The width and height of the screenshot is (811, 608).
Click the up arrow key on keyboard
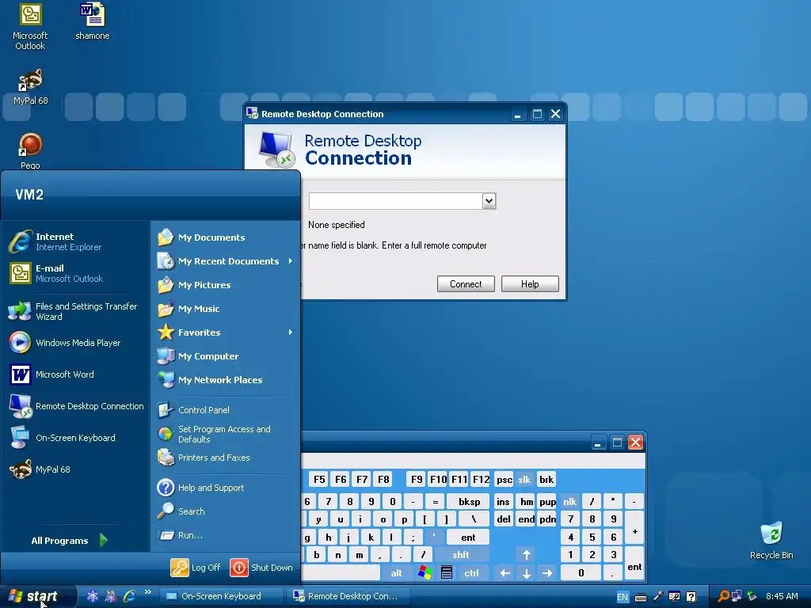pyautogui.click(x=527, y=555)
